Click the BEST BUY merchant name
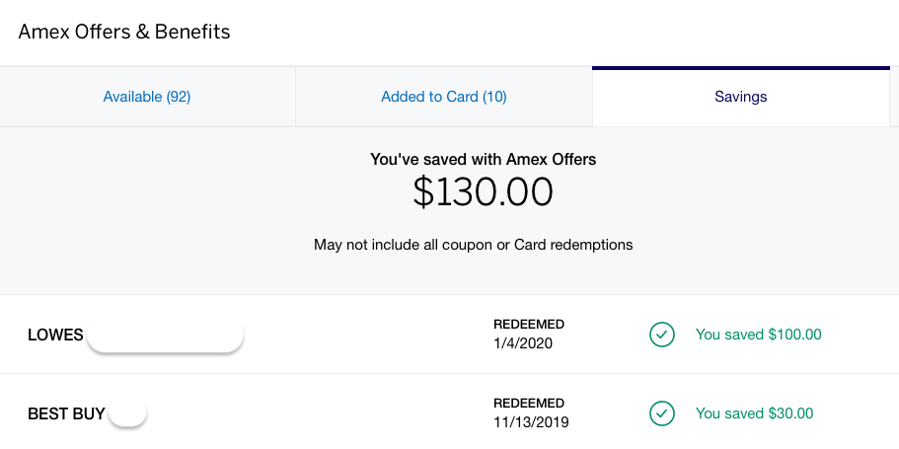 [x=66, y=413]
